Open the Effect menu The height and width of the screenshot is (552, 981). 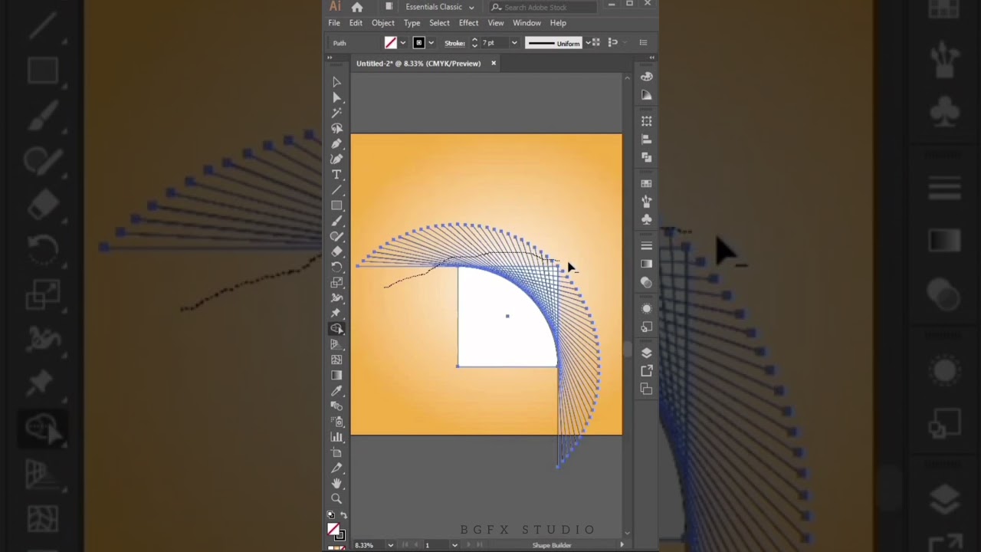(468, 23)
